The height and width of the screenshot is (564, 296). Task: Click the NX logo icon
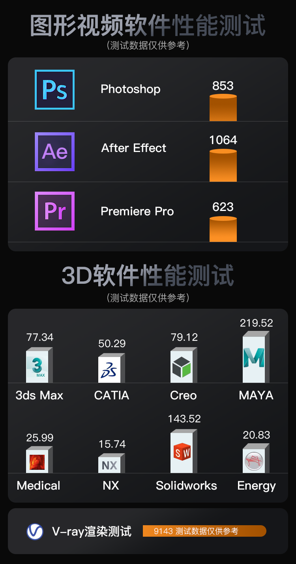[109, 465]
